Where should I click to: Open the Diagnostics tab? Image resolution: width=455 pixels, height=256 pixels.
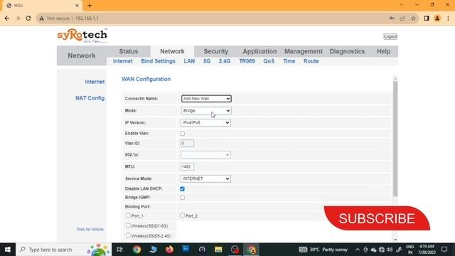click(x=347, y=51)
